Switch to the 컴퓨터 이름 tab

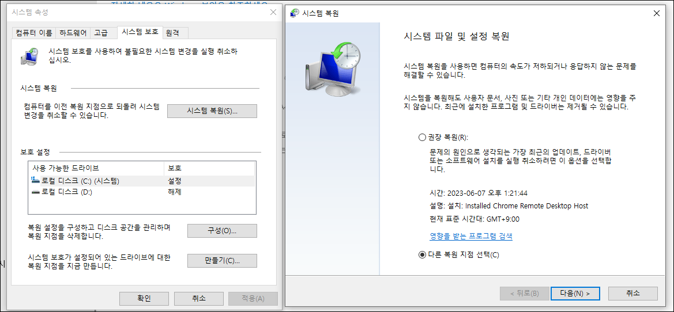point(35,33)
